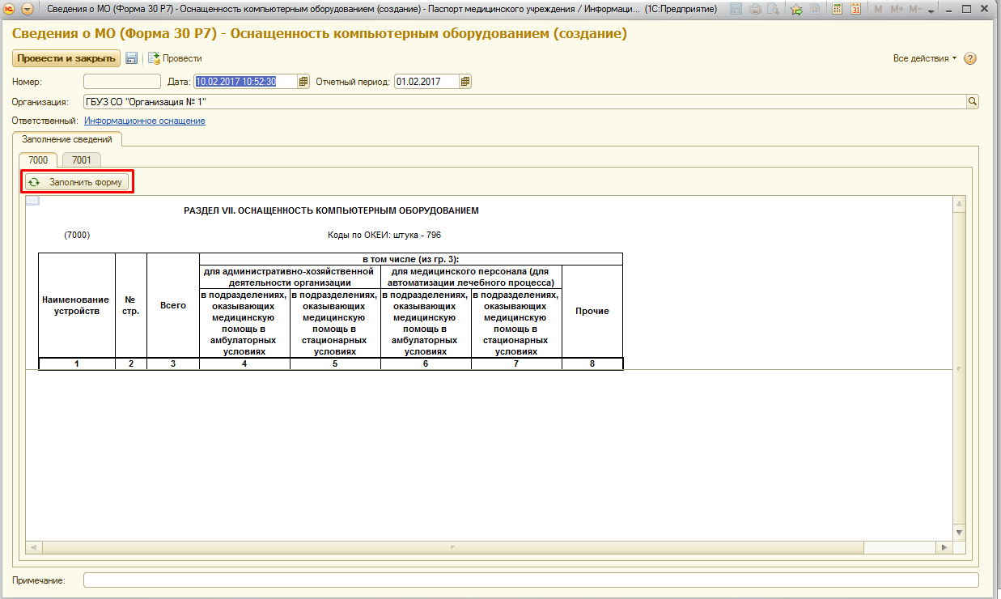The height and width of the screenshot is (599, 1001).
Task: Click the add to favorites star icon
Action: pyautogui.click(x=796, y=10)
